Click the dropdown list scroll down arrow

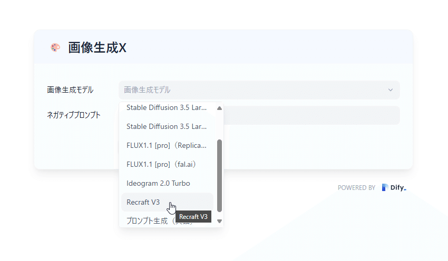pos(219,221)
